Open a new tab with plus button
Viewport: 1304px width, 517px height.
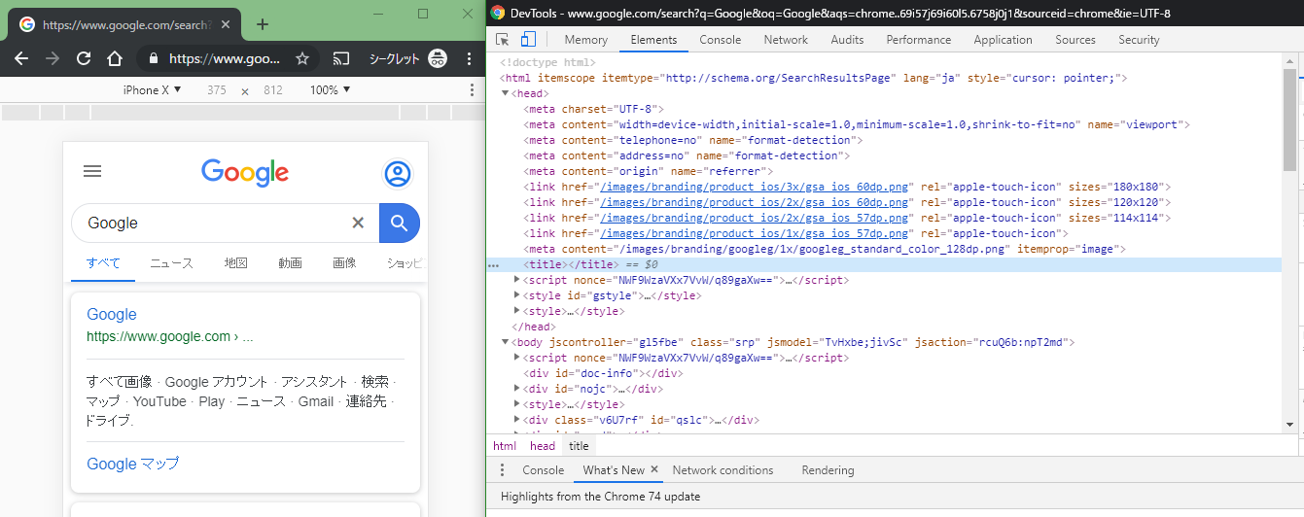click(x=262, y=24)
